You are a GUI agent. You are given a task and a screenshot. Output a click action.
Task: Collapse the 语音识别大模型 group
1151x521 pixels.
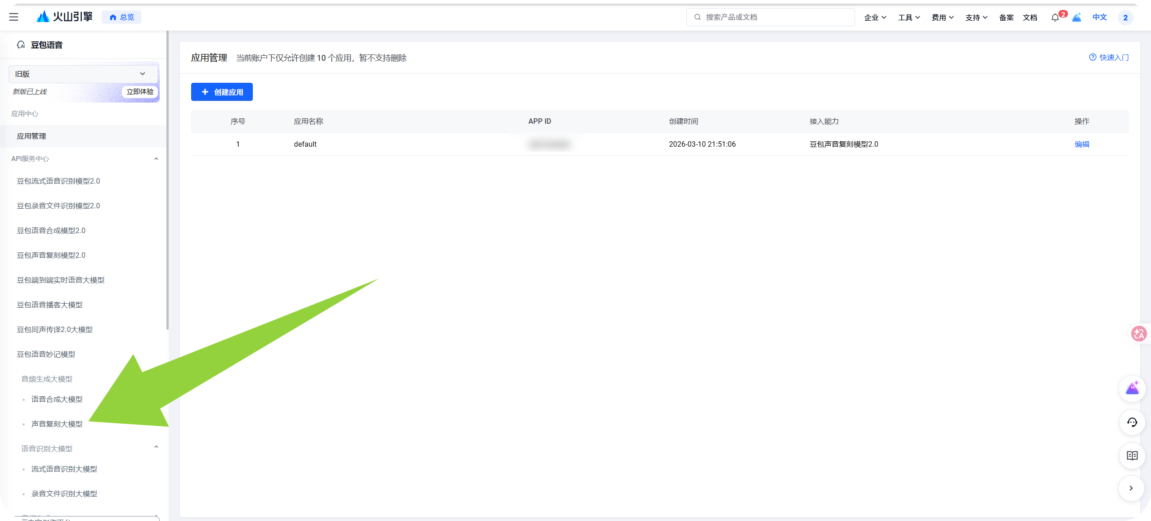(x=156, y=447)
